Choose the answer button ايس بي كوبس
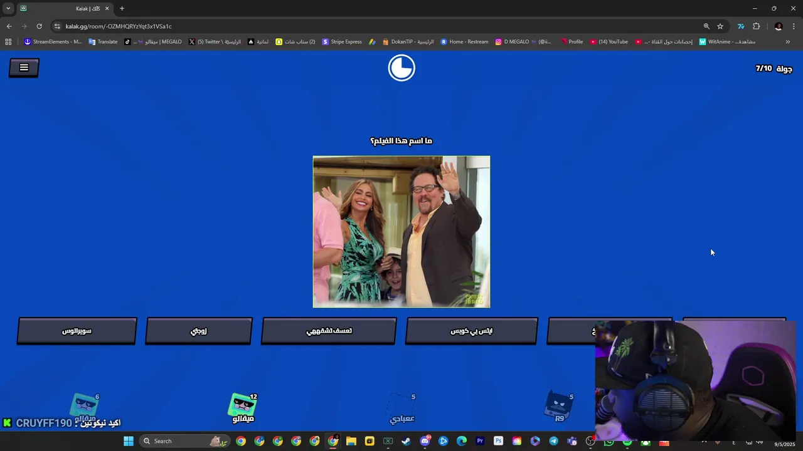This screenshot has width=803, height=451. pyautogui.click(x=471, y=331)
